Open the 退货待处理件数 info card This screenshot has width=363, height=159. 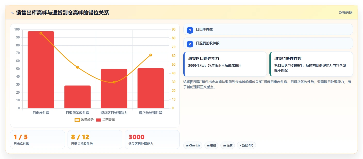[311, 64]
